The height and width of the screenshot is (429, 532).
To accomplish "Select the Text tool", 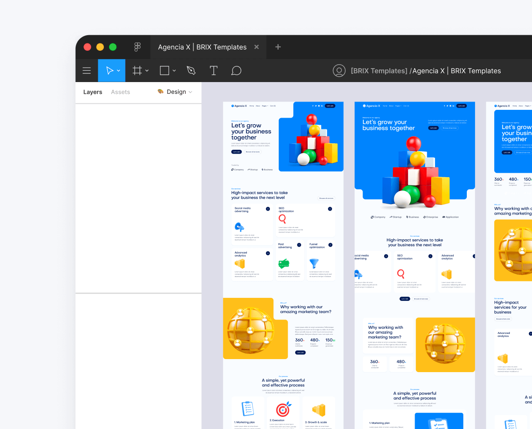I will tap(213, 70).
